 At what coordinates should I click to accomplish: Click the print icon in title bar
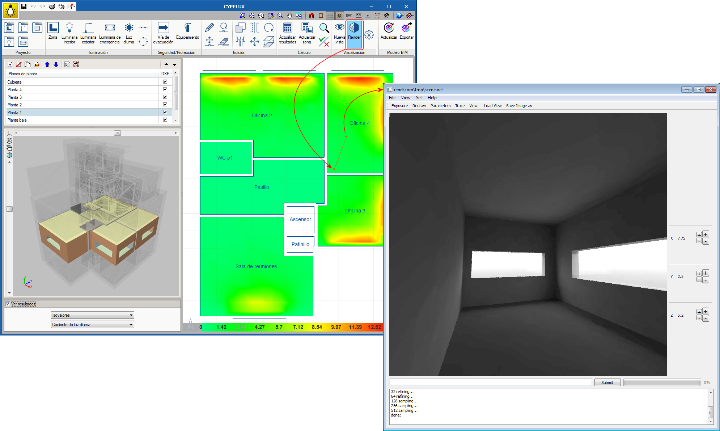point(52,7)
